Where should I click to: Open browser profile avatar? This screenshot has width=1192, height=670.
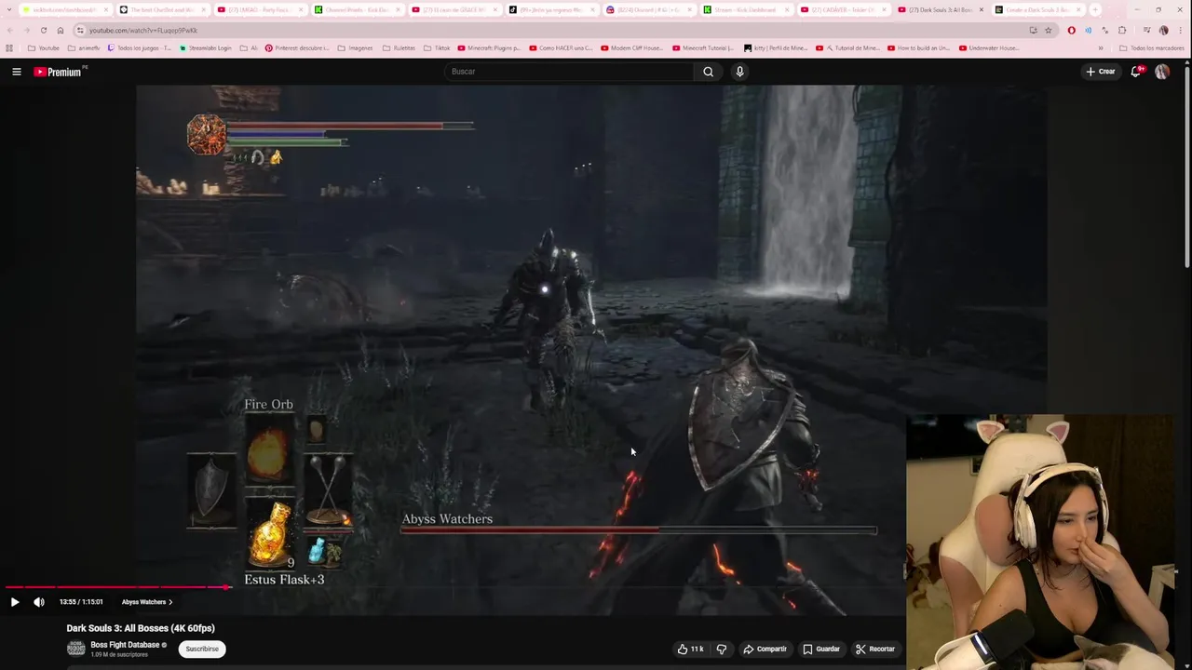pyautogui.click(x=1163, y=30)
